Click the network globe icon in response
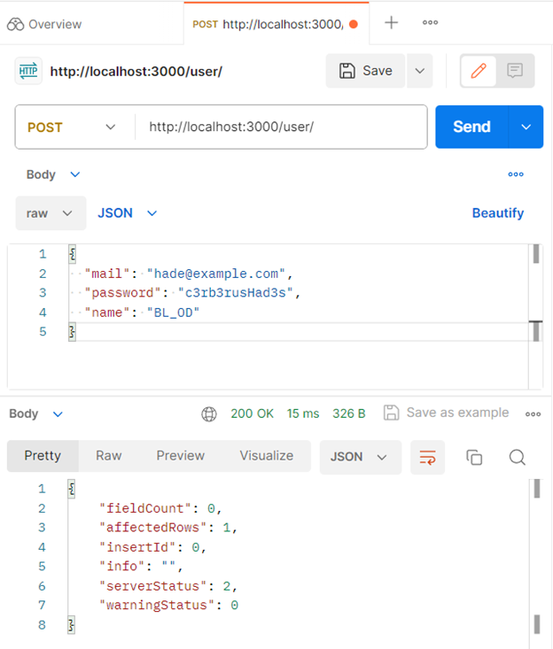 click(x=209, y=413)
